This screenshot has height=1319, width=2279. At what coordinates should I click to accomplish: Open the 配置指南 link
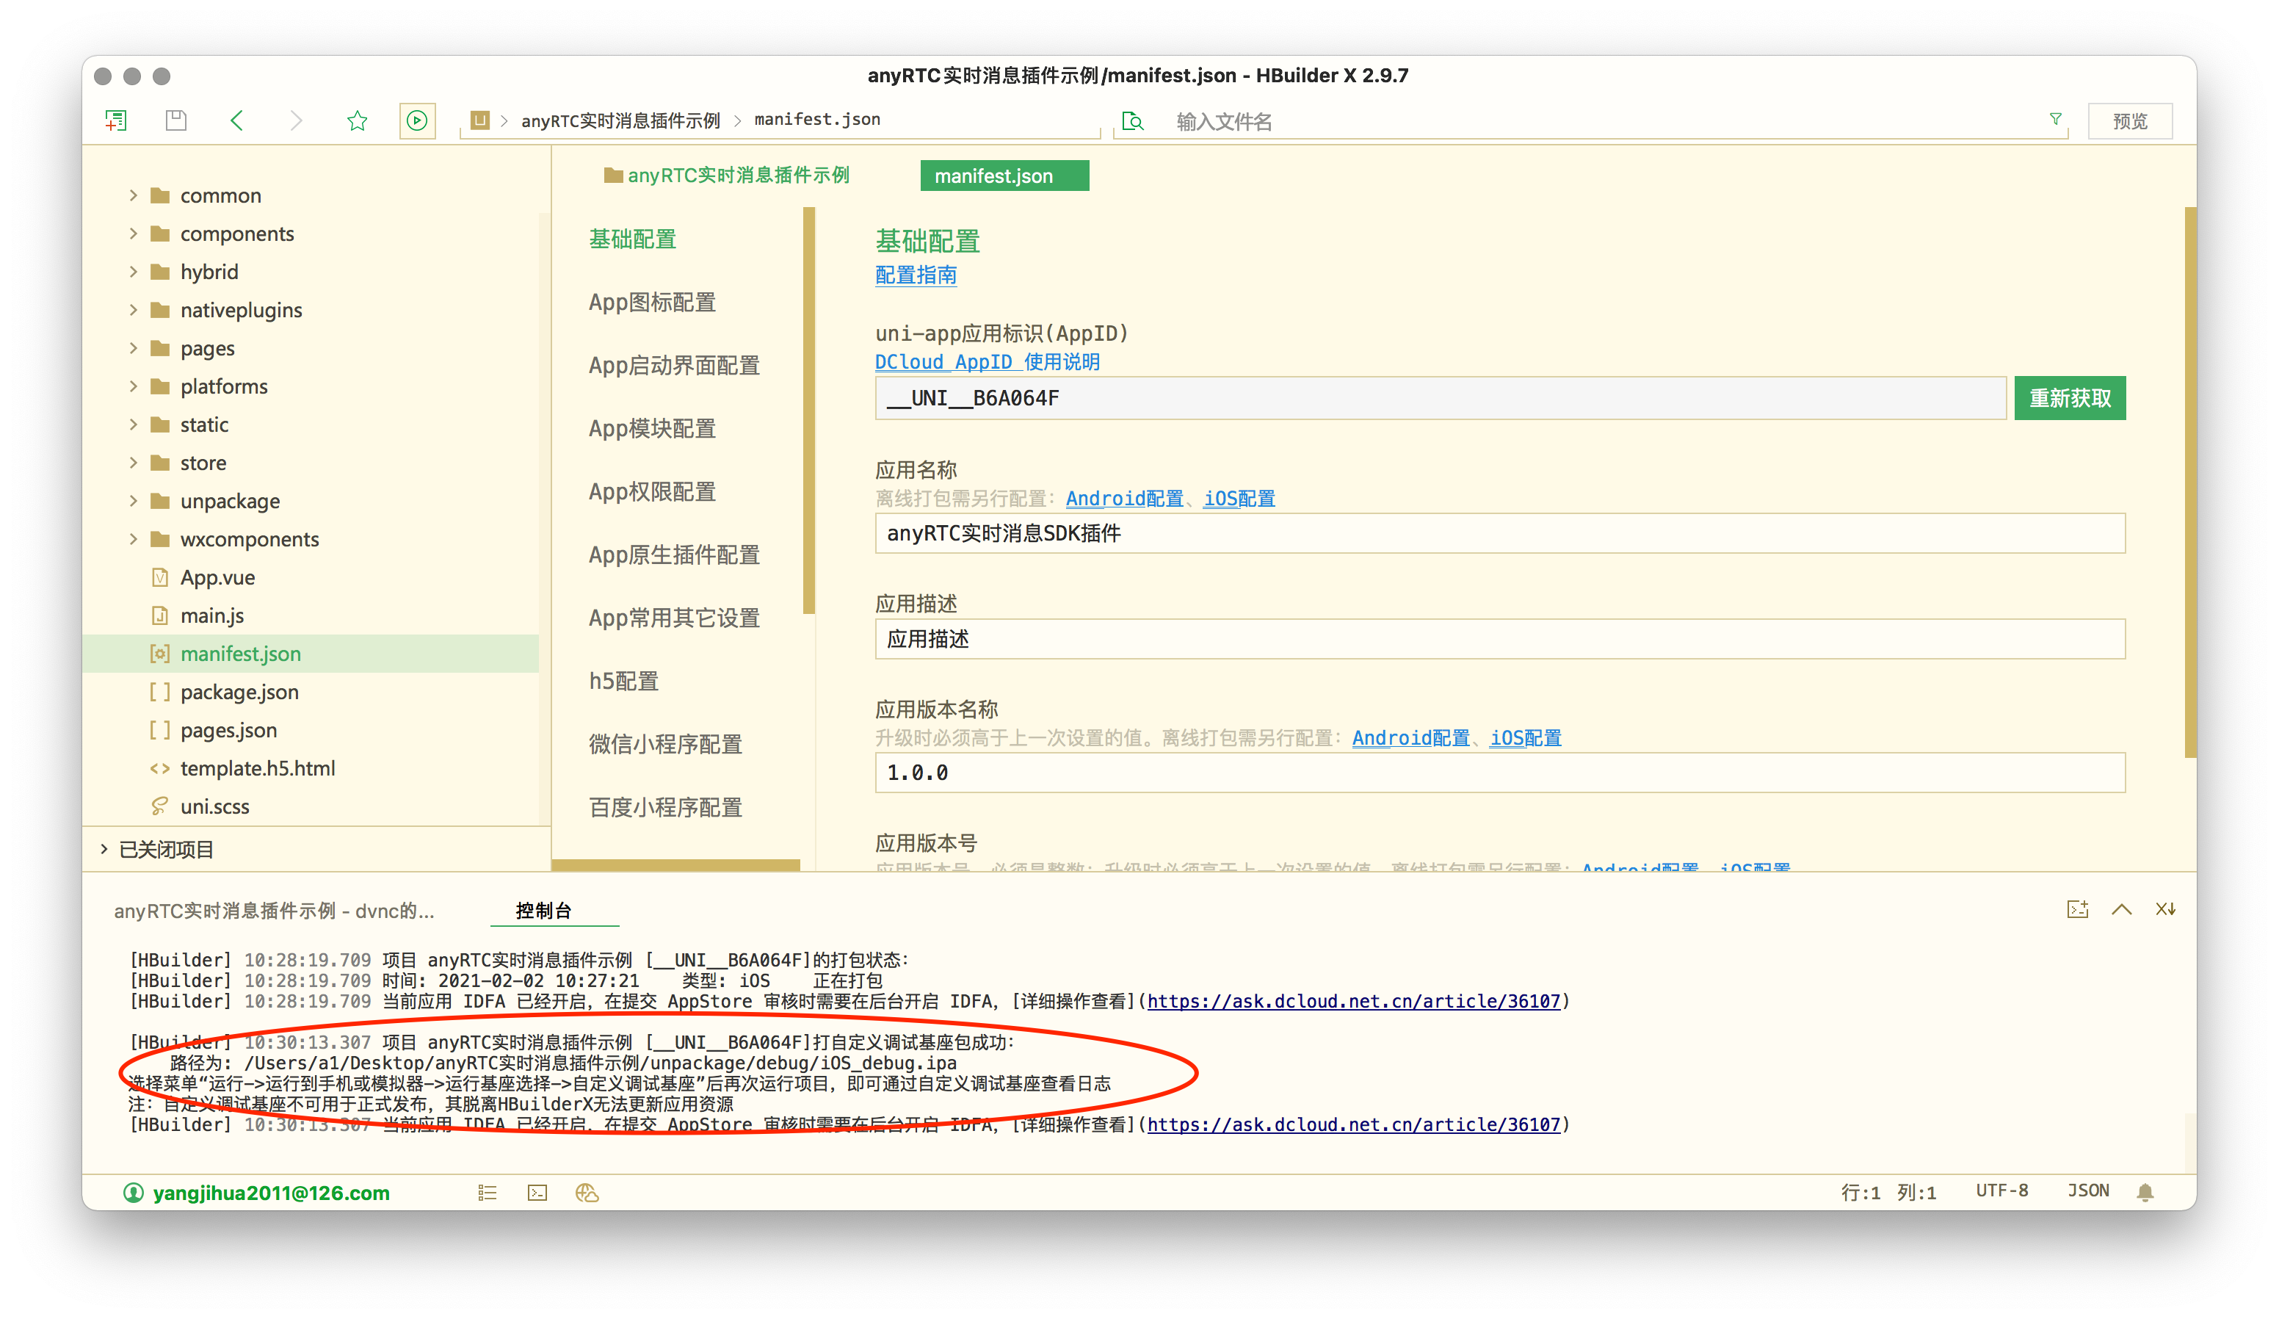tap(916, 275)
